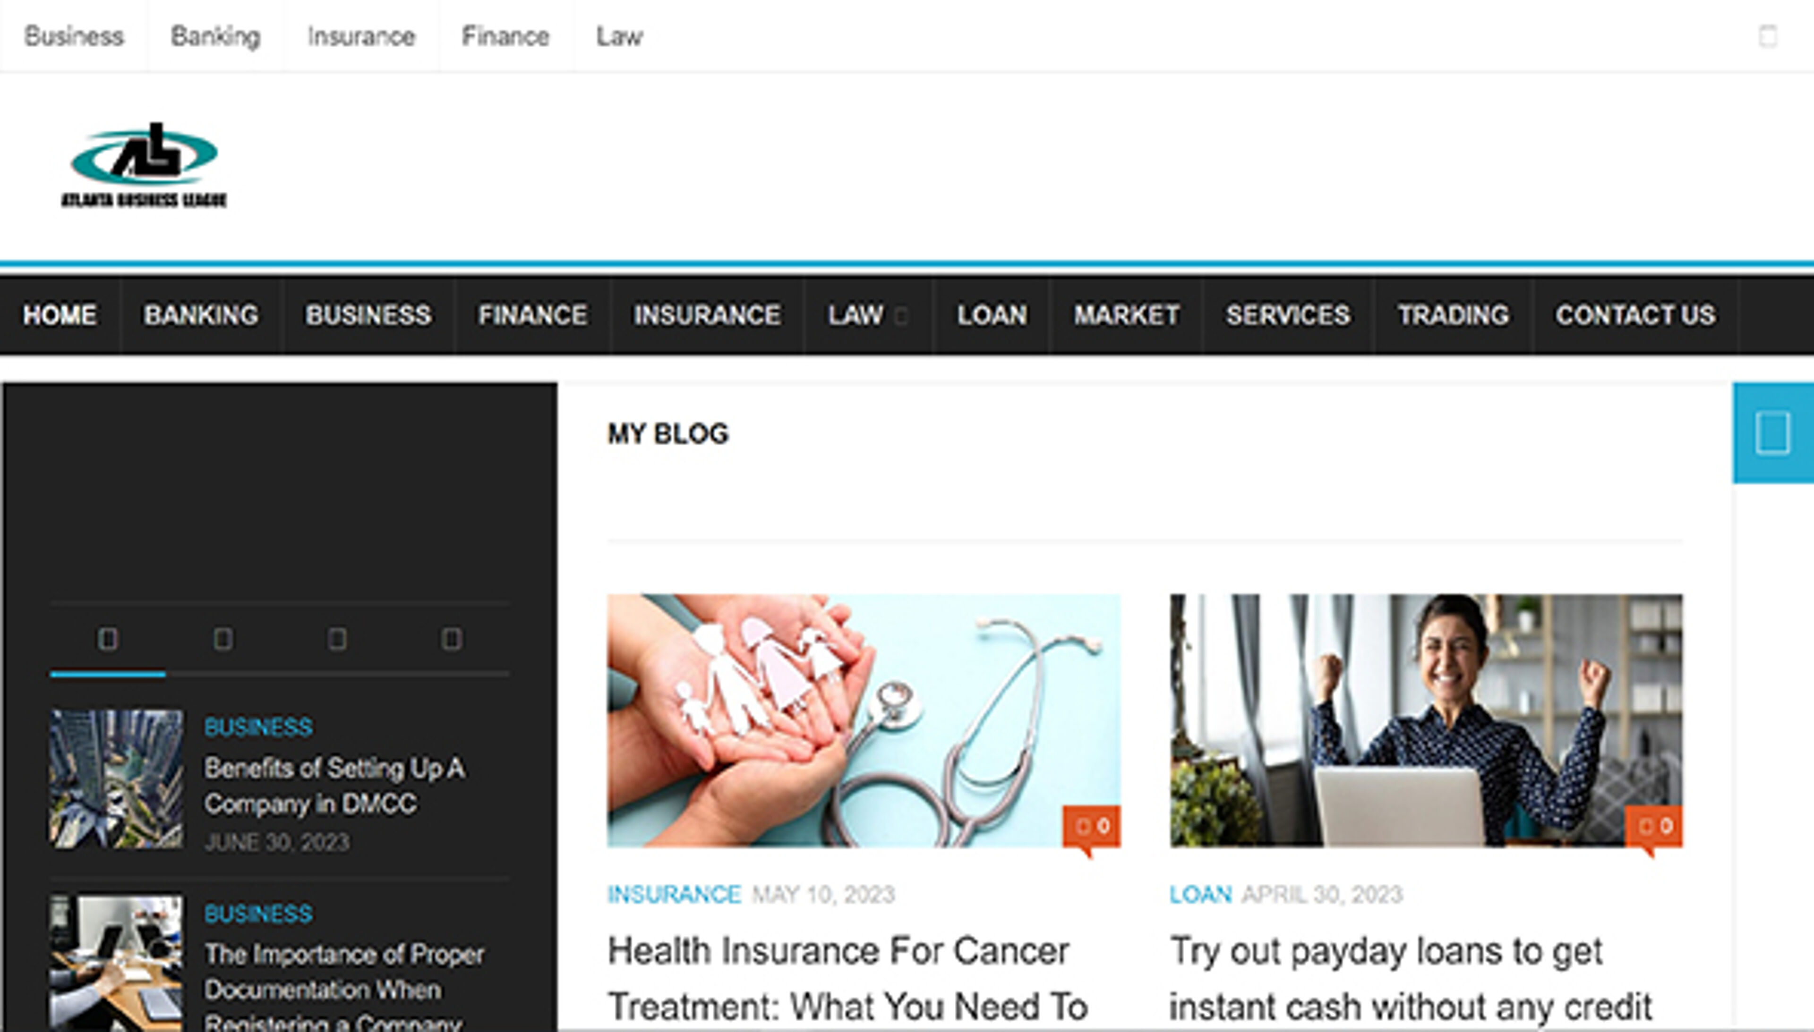Screen dimensions: 1814x1032
Task: Click the stethoscope family article image
Action: [864, 720]
